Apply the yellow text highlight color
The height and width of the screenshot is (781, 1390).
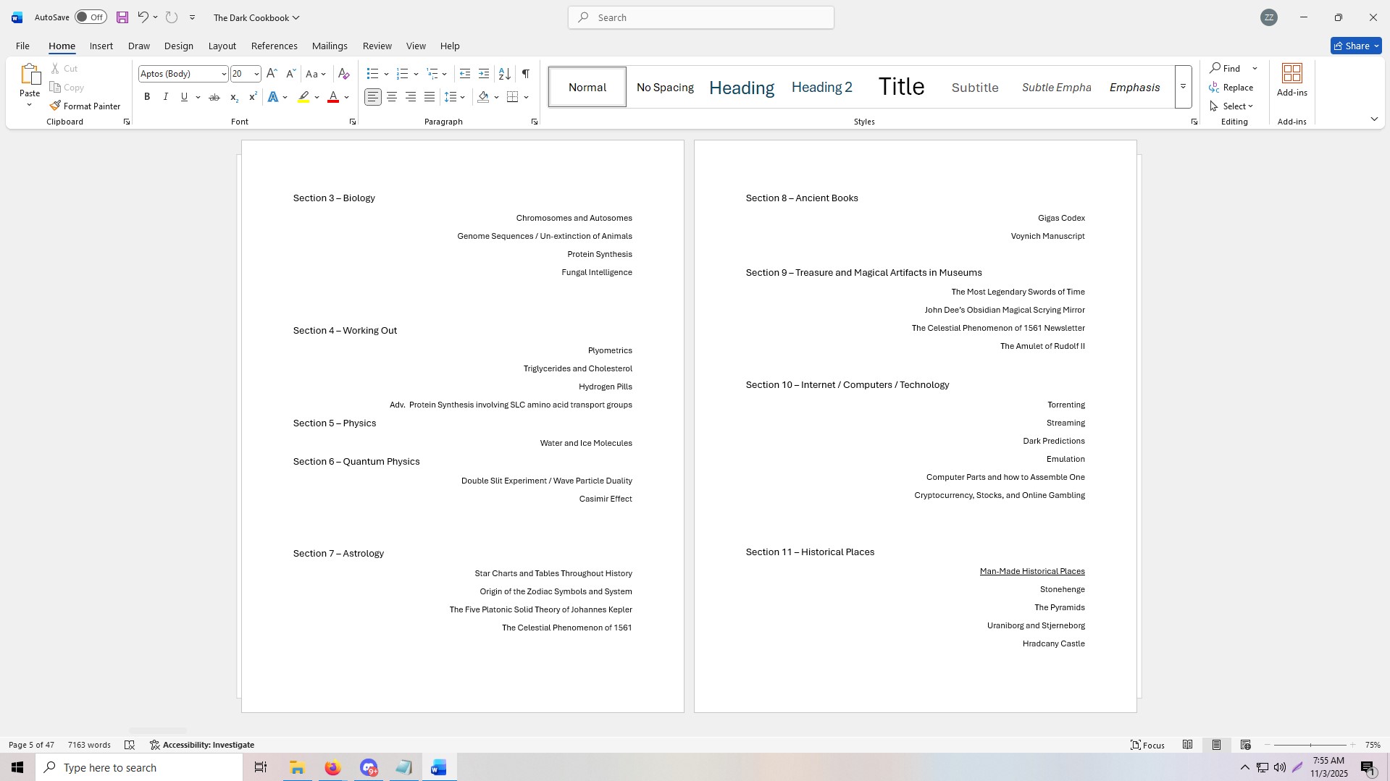pos(303,97)
